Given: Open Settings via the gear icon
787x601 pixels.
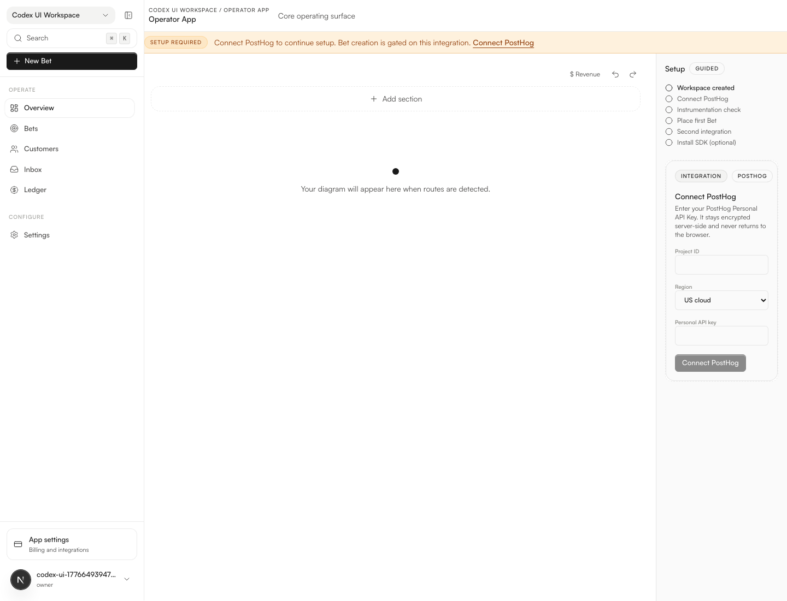Looking at the screenshot, I should (x=15, y=235).
